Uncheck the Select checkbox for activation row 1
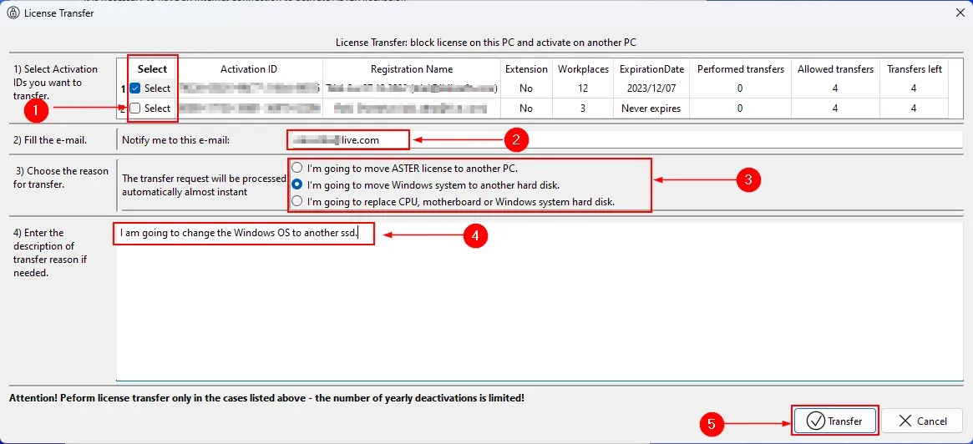973x444 pixels. coord(135,88)
